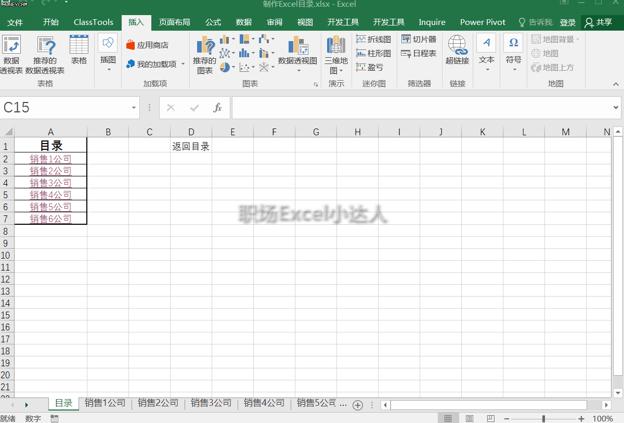Image resolution: width=624 pixels, height=423 pixels.
Task: Insert a Line sparkline (折线图)
Action: coord(373,40)
